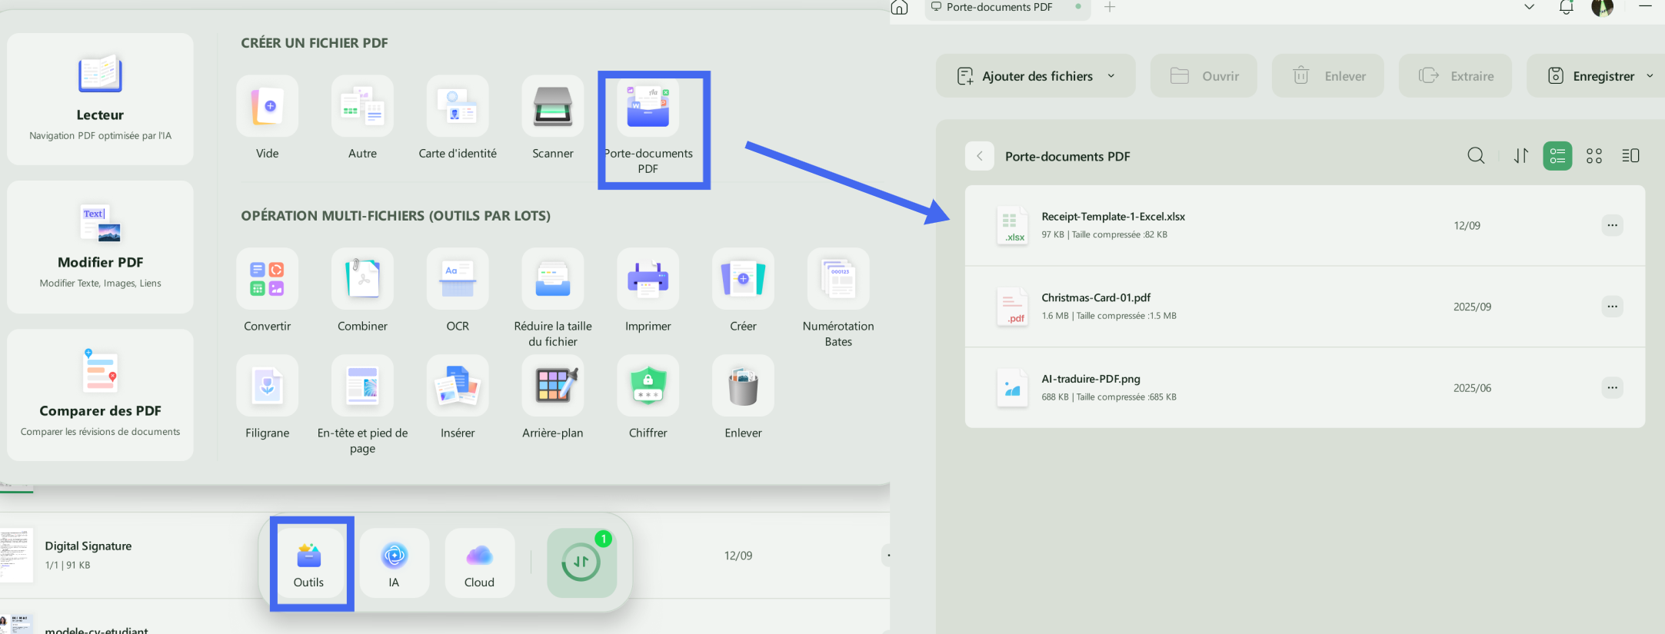Switch to grid view mode
1665x634 pixels.
1594,156
